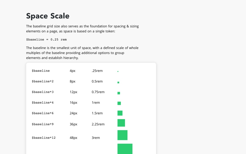Click the $baseline*6 token name
This screenshot has height=154, width=246.
pos(43,113)
